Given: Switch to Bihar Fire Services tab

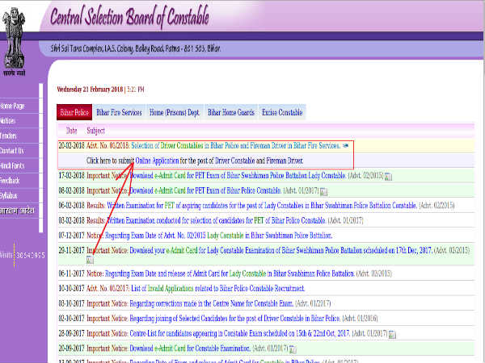Looking at the screenshot, I should [x=119, y=112].
